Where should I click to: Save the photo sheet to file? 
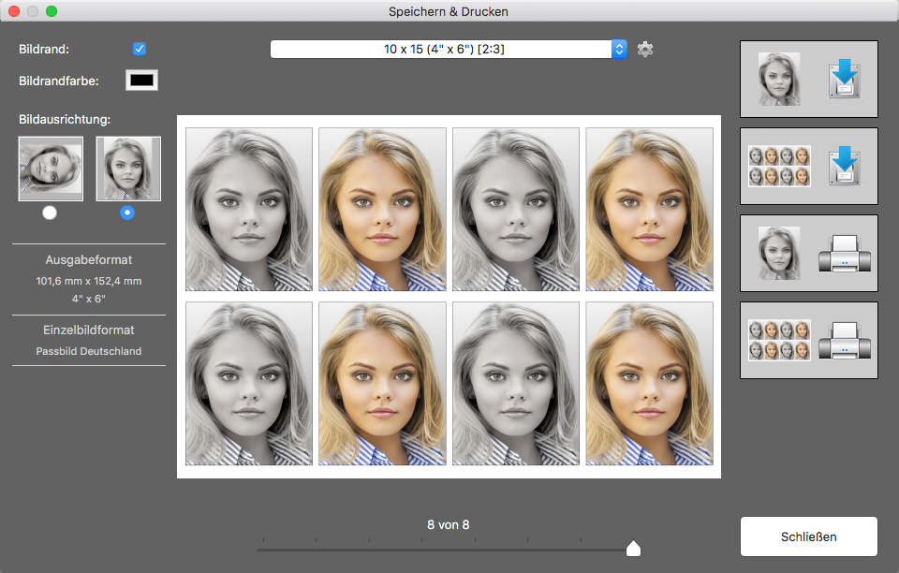pyautogui.click(x=809, y=166)
